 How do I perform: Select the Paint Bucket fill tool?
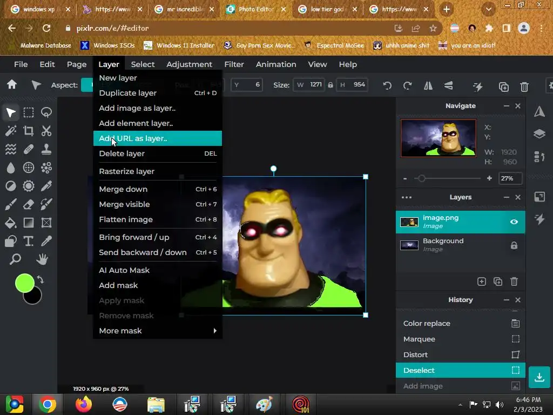coord(11,223)
